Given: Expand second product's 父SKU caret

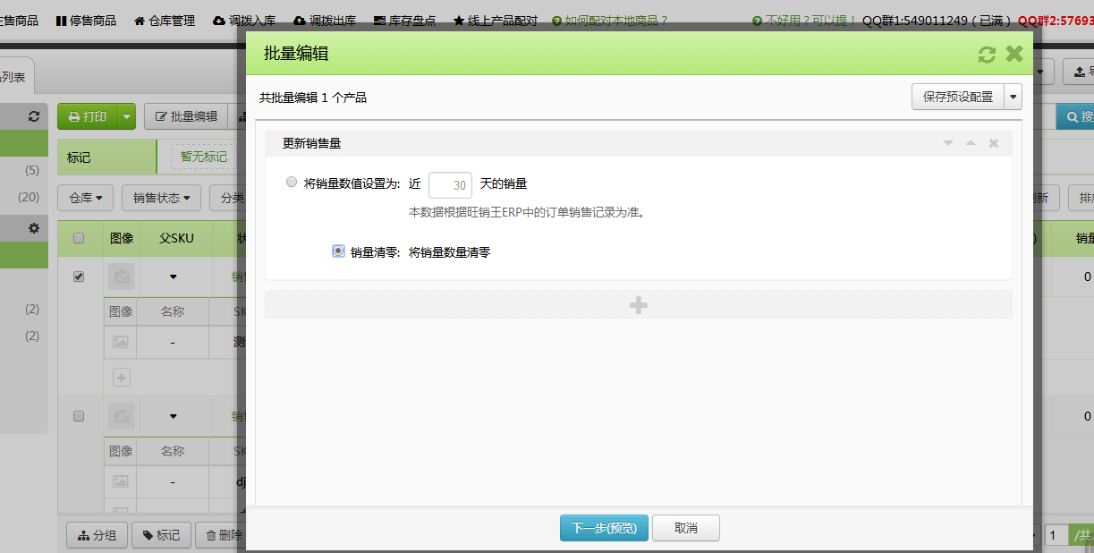Looking at the screenshot, I should click(x=173, y=416).
